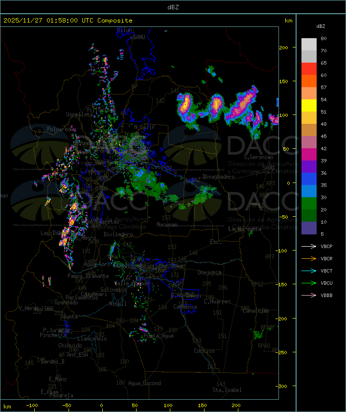Viewport: 346px width, 412px height.
Task: Select the slate purple swatch above 5
Action: 309,228
